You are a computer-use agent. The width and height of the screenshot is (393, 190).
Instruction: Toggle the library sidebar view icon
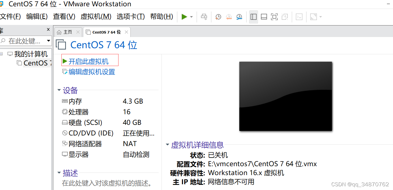(254, 17)
